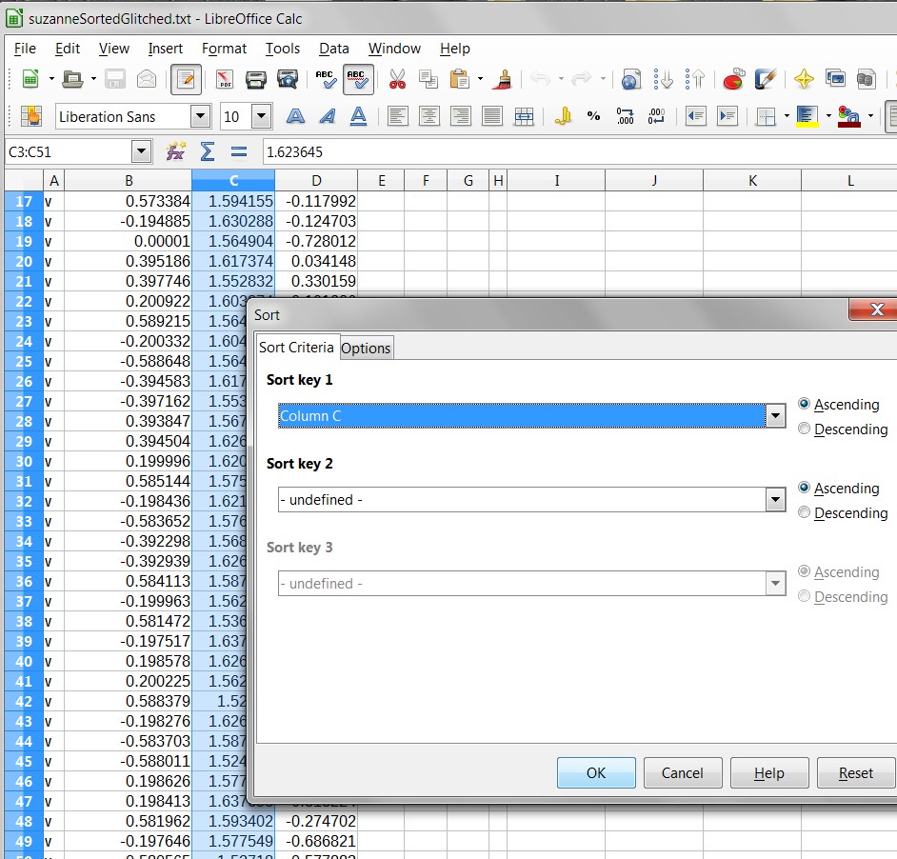Image resolution: width=897 pixels, height=859 pixels.
Task: Open Page Preview from the toolbar
Action: (288, 79)
